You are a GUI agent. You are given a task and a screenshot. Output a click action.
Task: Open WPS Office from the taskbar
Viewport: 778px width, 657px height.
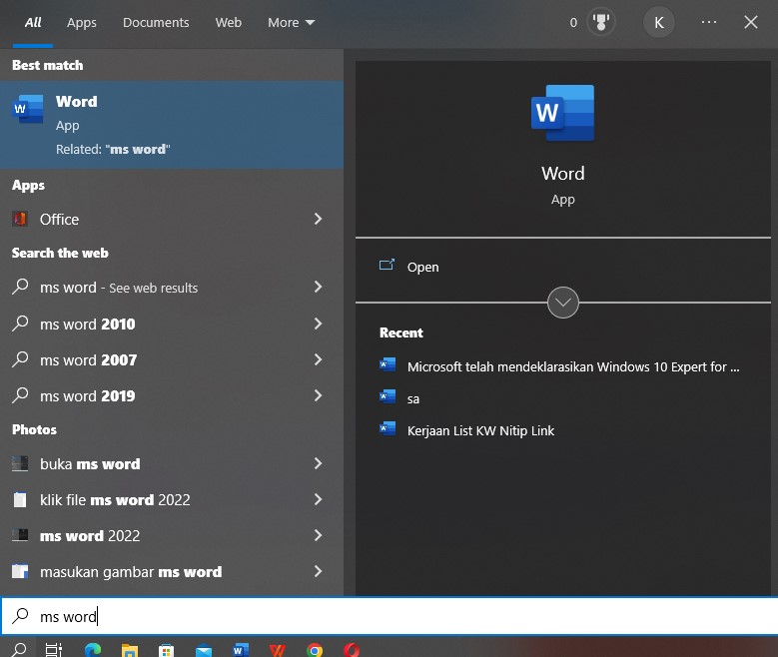click(x=278, y=650)
